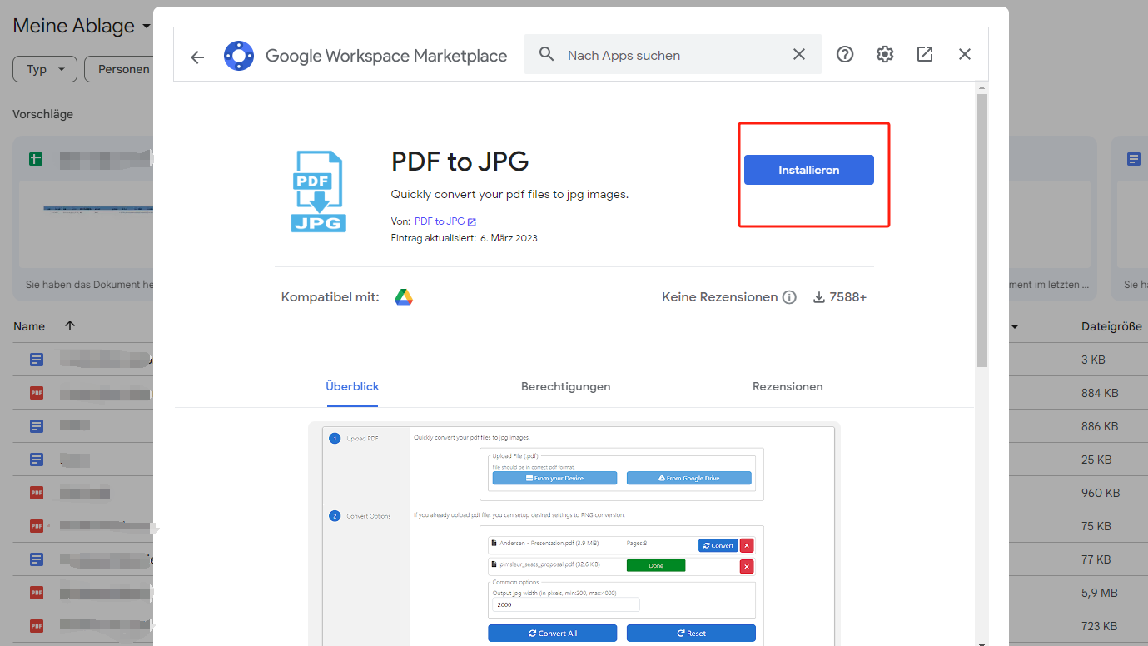Click the Docs file icon in the 886 KB row
The height and width of the screenshot is (646, 1148).
[x=37, y=426]
